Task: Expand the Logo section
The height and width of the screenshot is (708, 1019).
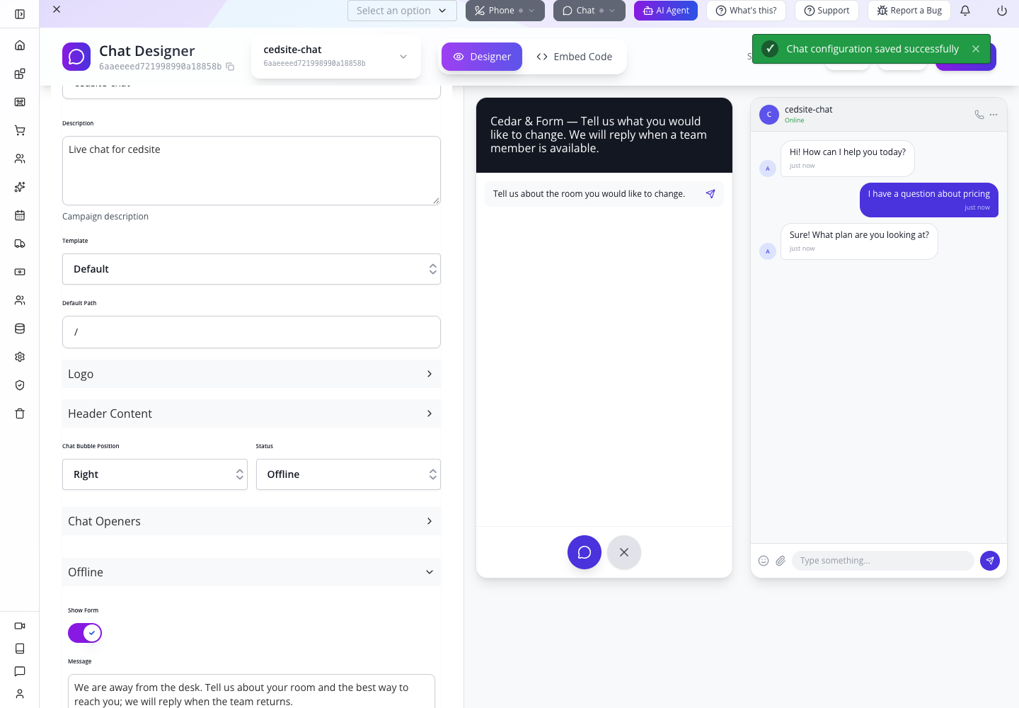Action: [x=251, y=374]
